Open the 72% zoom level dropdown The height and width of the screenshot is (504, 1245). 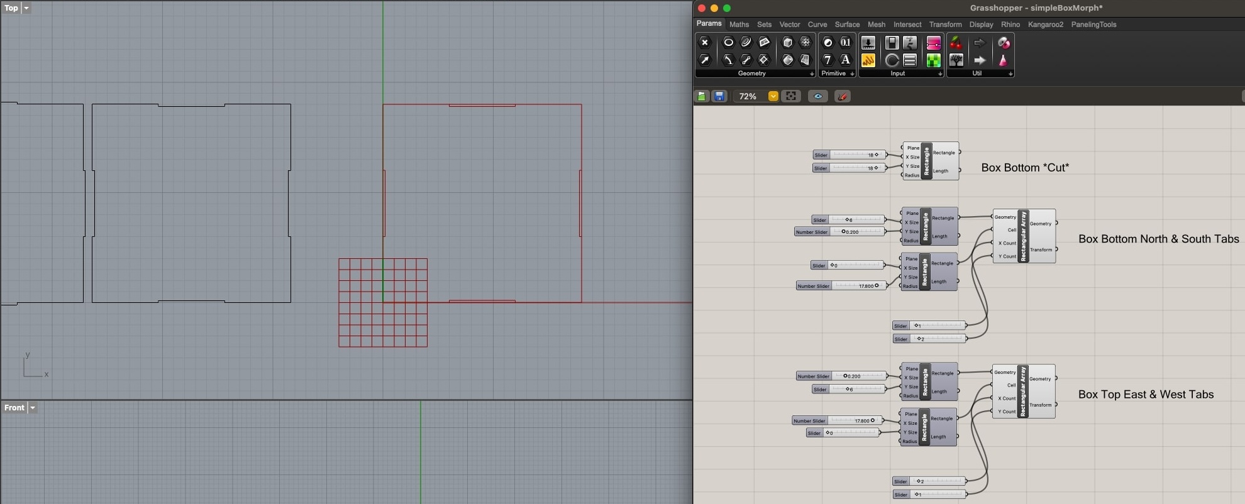click(773, 96)
